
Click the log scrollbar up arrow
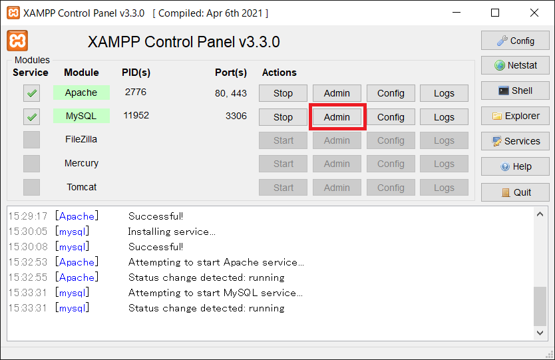(540, 214)
